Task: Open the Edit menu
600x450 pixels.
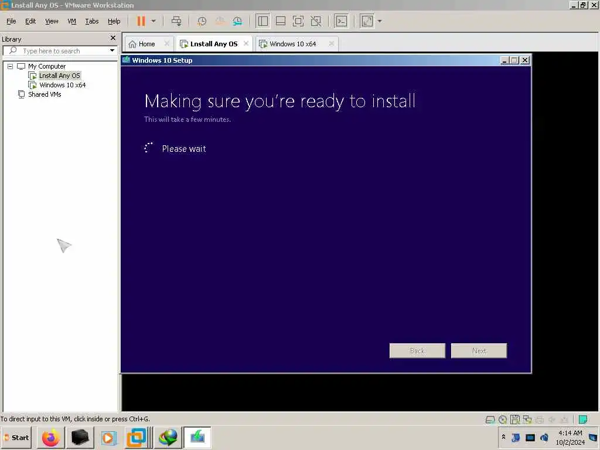Action: pyautogui.click(x=30, y=21)
